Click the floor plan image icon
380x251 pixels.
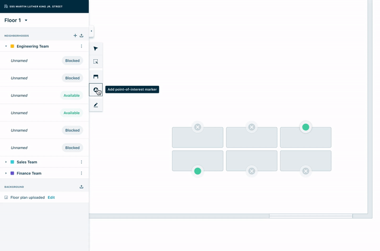click(x=6, y=197)
